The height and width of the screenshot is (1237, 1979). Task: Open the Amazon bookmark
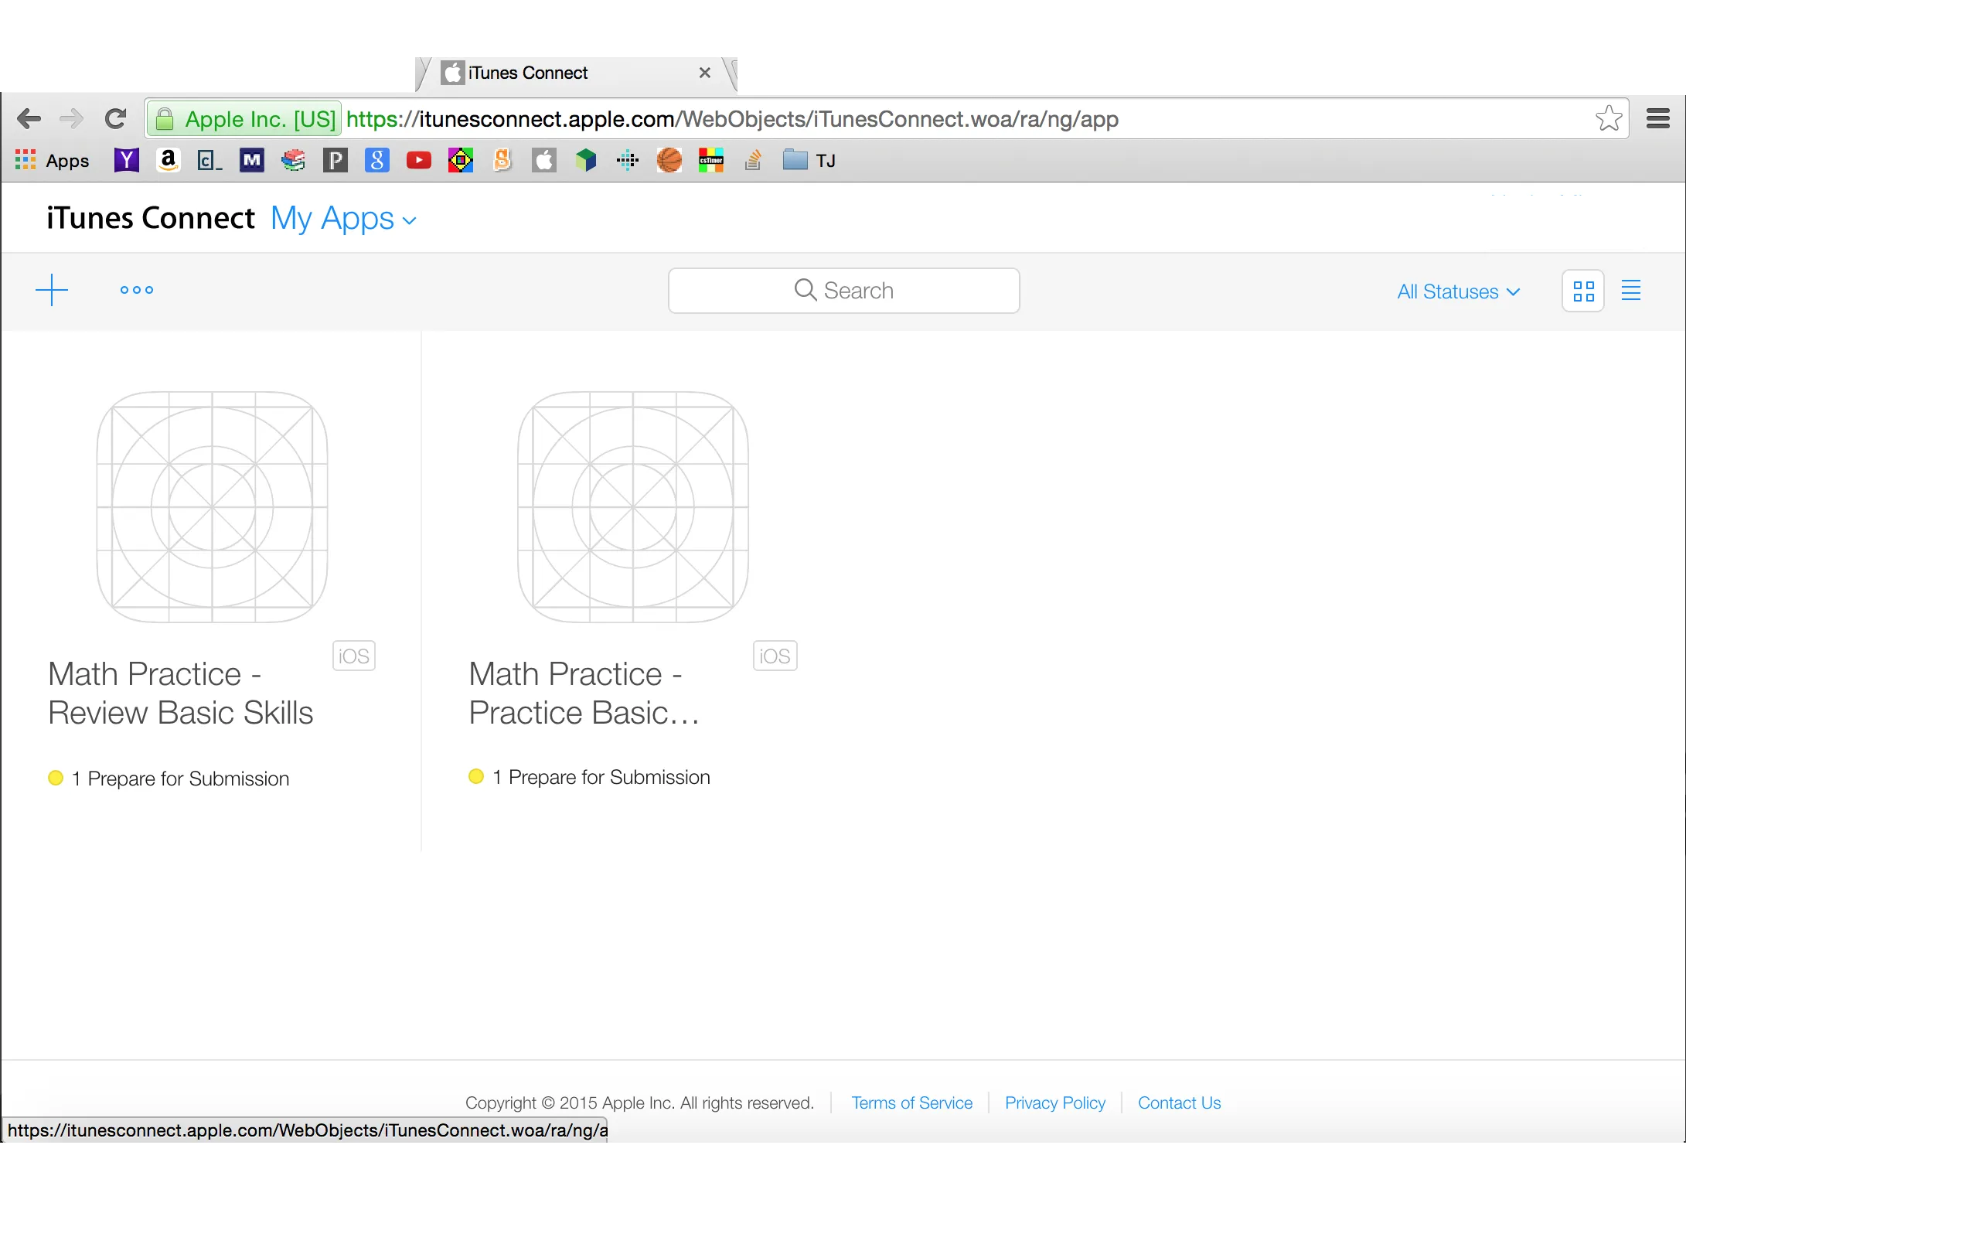(x=169, y=160)
